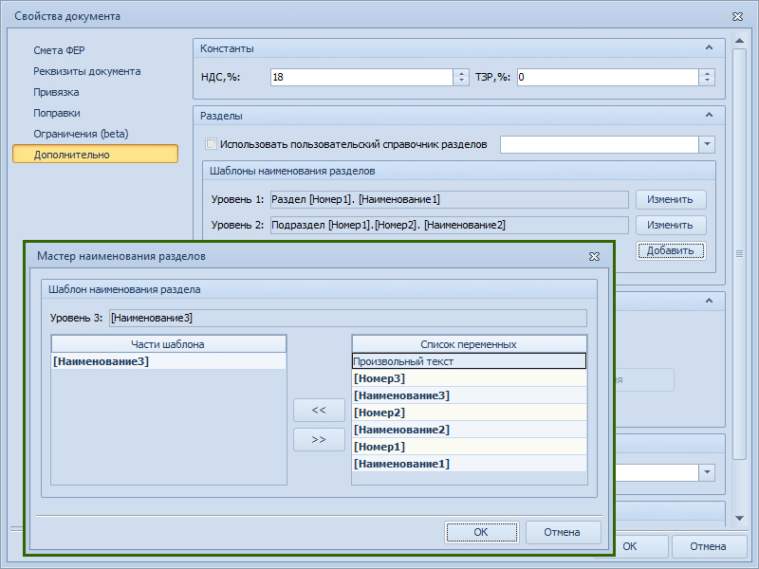Decrease the НДС,% value with the down arrow

(461, 82)
